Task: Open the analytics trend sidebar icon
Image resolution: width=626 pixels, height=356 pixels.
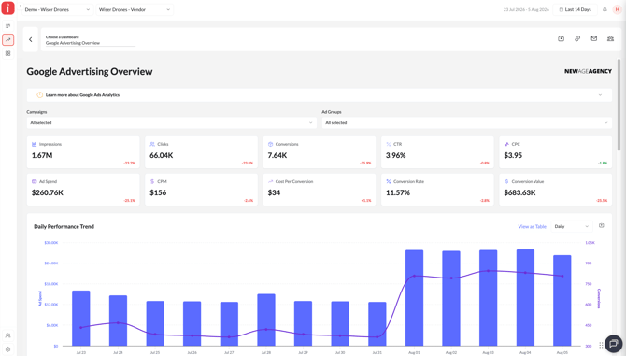Action: [8, 39]
